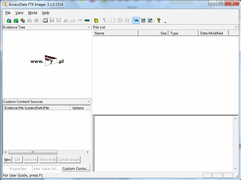This screenshot has height=180, width=241.
Task: Click the Create Image button
Action: click(x=69, y=160)
